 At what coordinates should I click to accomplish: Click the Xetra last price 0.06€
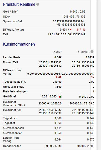[58, 57]
